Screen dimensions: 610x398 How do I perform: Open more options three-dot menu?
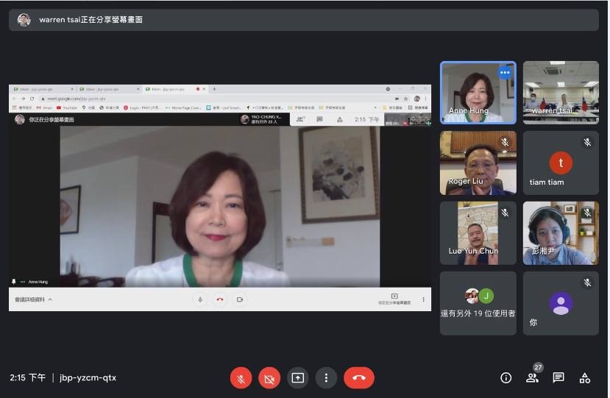326,377
